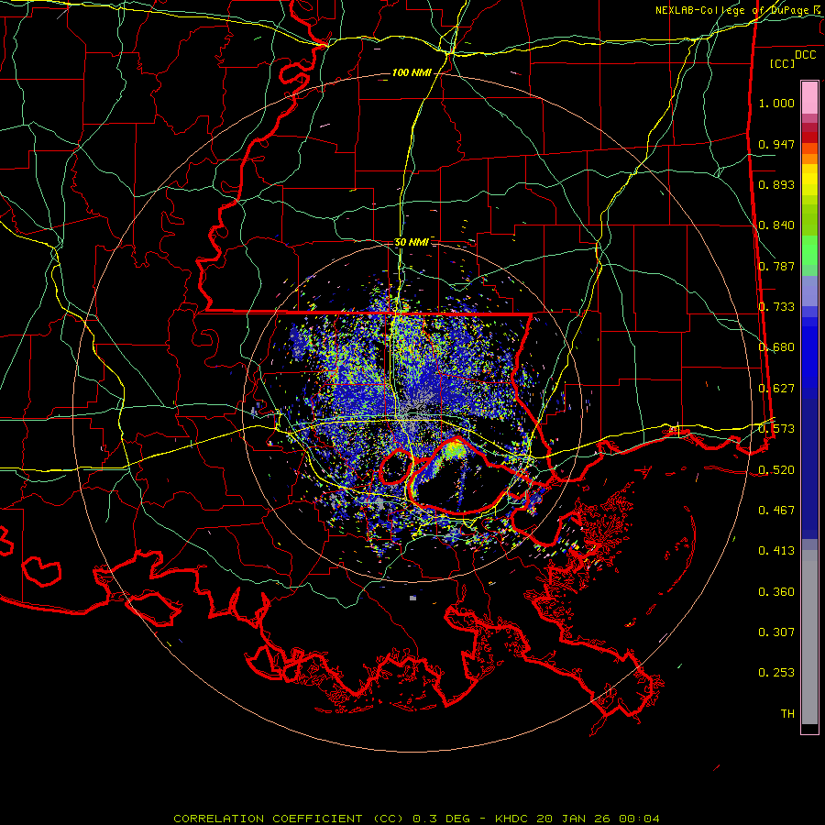Click the TH threshold label
Viewport: 825px width, 825px height.
[787, 714]
